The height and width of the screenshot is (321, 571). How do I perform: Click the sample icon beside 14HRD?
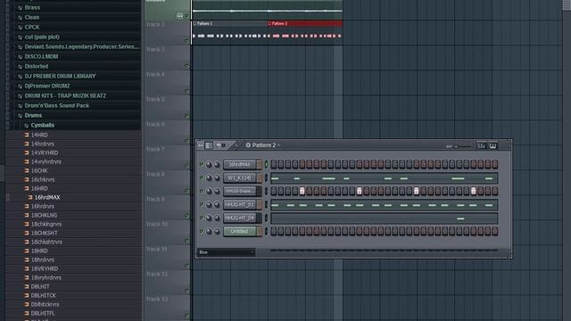tap(27, 135)
